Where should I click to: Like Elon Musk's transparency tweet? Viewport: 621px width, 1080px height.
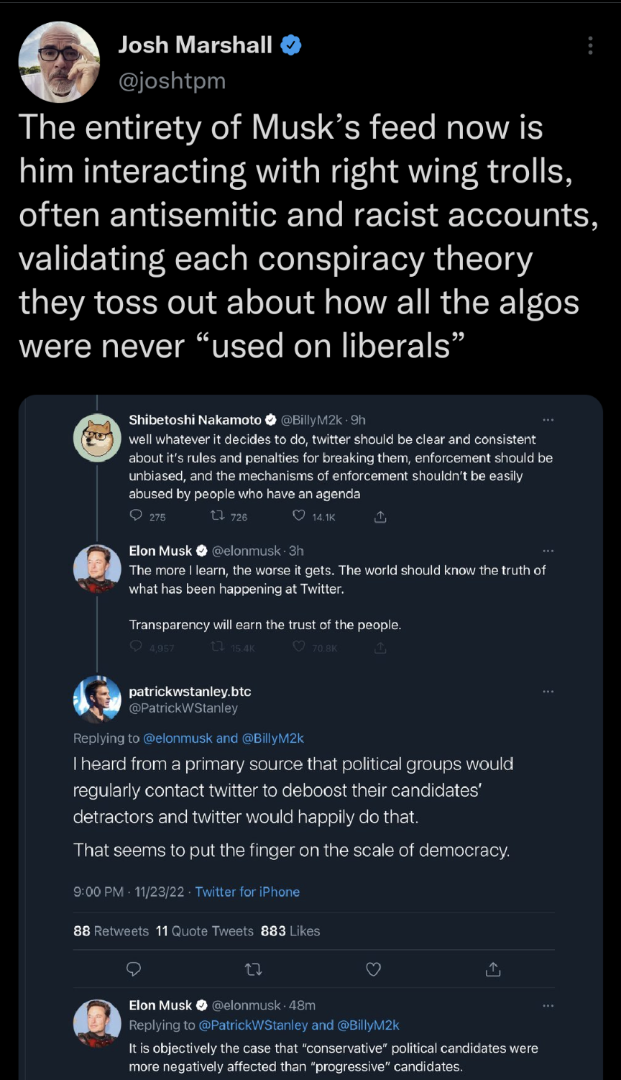[299, 647]
